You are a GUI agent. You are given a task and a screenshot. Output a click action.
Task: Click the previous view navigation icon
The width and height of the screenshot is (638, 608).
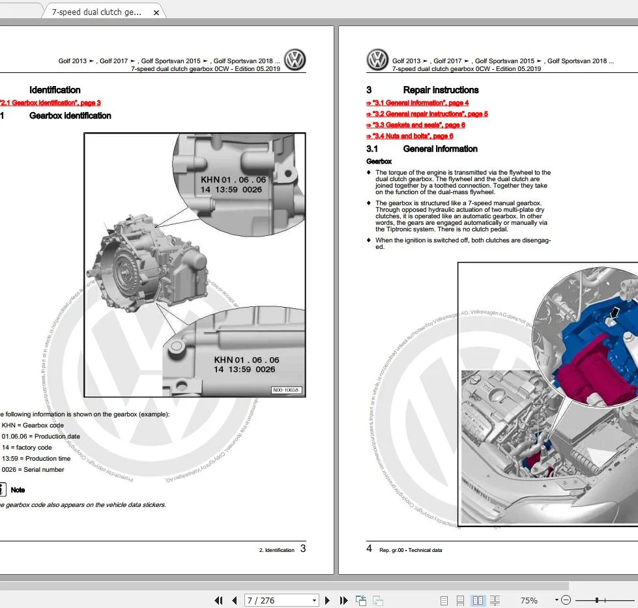pyautogui.click(x=360, y=600)
